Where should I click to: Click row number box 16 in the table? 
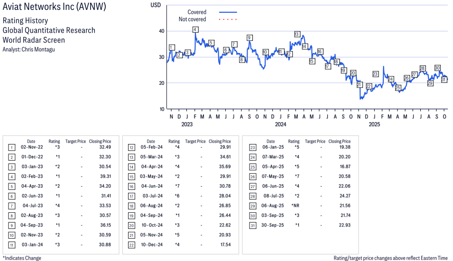(x=131, y=185)
